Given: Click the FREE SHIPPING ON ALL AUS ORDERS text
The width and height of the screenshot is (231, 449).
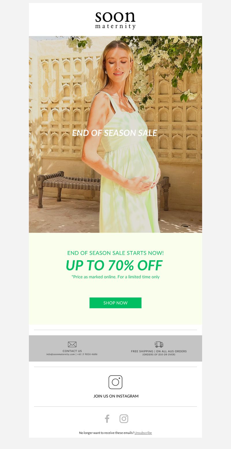Looking at the screenshot, I should [x=159, y=351].
